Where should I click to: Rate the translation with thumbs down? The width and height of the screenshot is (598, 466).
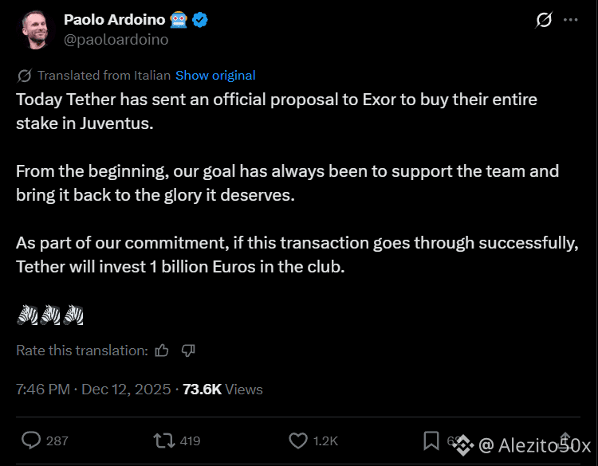click(x=188, y=350)
